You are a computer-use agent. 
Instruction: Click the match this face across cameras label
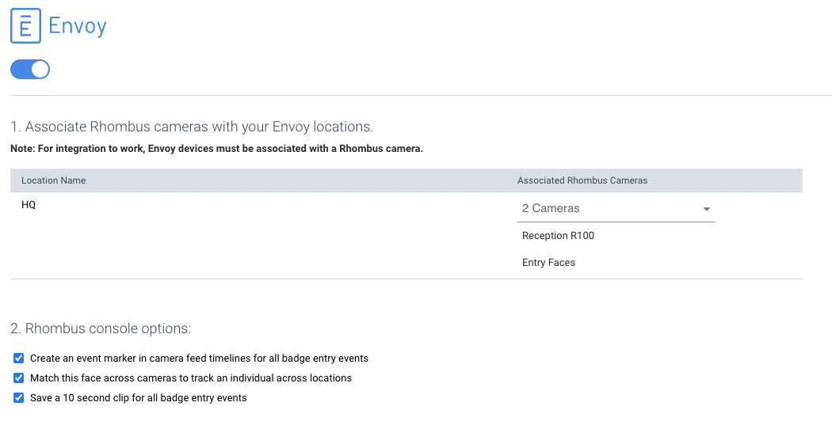tap(191, 378)
